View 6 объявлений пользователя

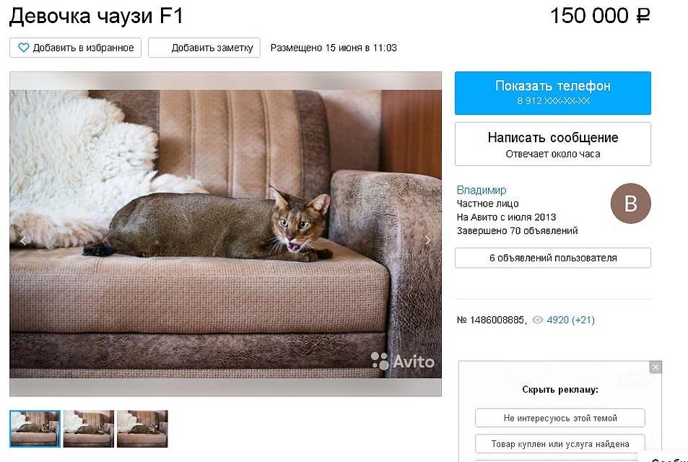pos(553,258)
